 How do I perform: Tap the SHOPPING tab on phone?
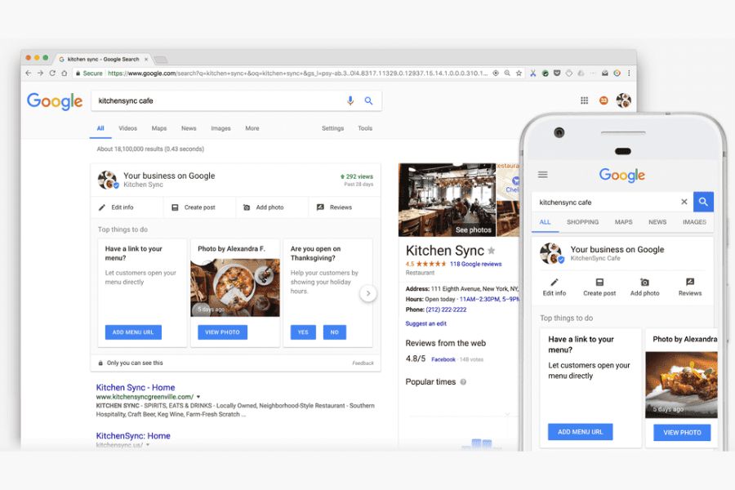(582, 222)
